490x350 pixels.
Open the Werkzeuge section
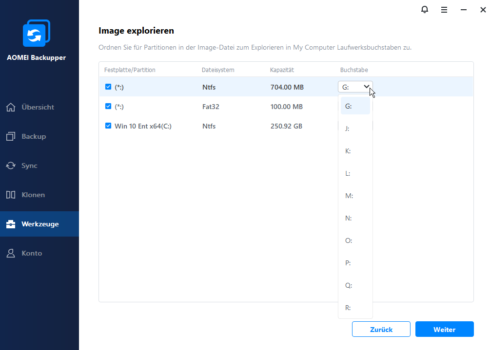tap(39, 224)
